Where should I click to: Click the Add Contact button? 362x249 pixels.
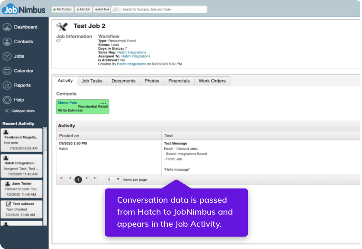coord(62,9)
